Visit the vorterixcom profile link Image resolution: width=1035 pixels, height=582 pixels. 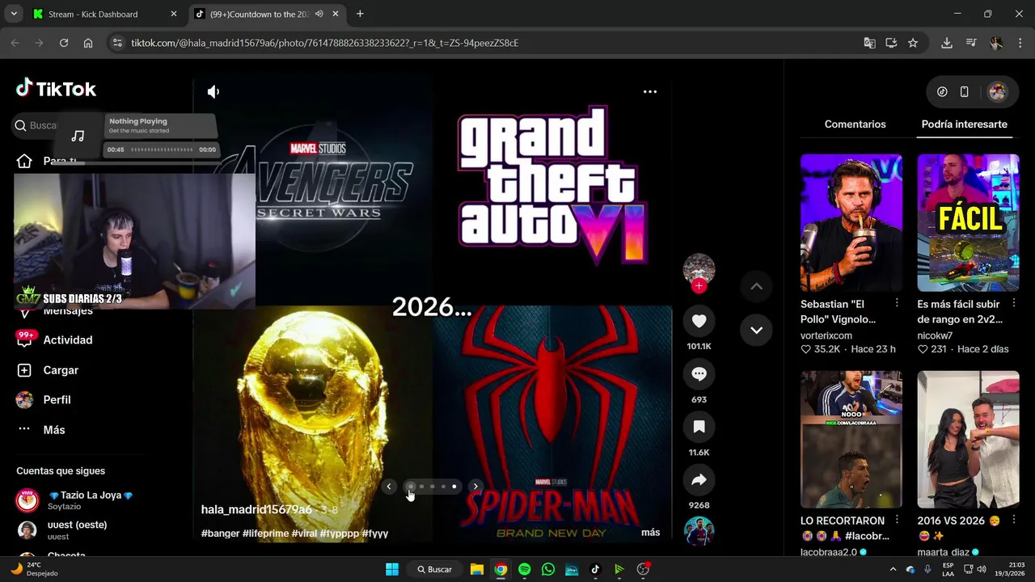click(826, 335)
